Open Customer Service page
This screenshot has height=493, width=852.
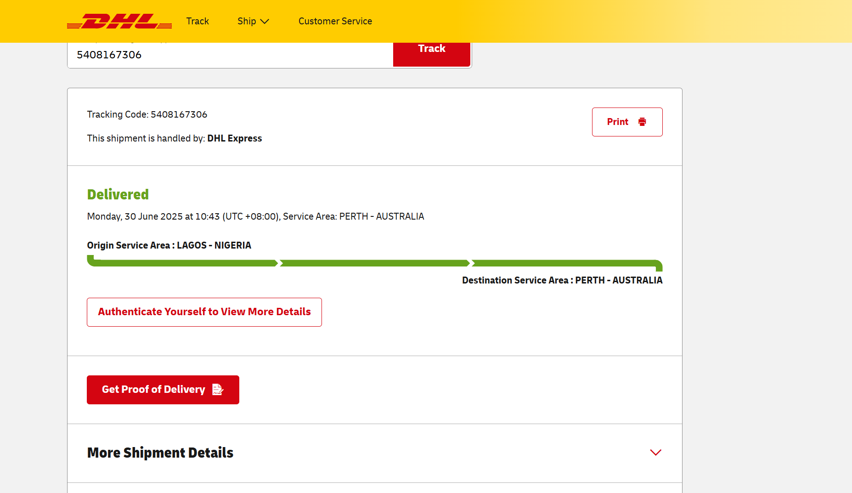335,21
